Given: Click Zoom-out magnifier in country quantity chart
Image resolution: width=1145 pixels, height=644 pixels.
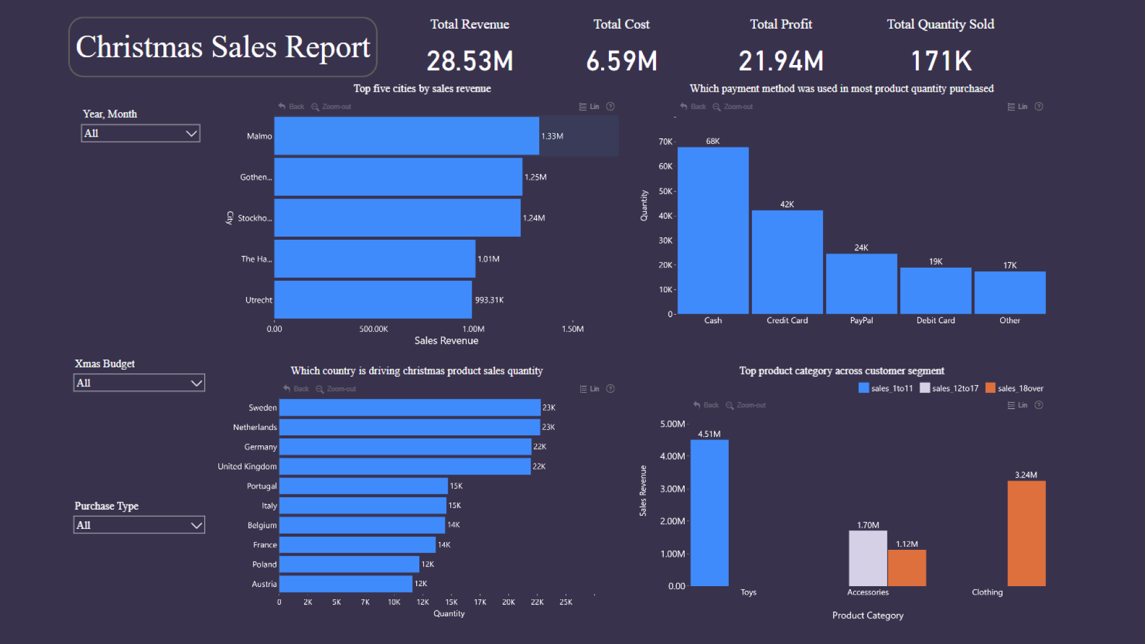Looking at the screenshot, I should tap(320, 389).
